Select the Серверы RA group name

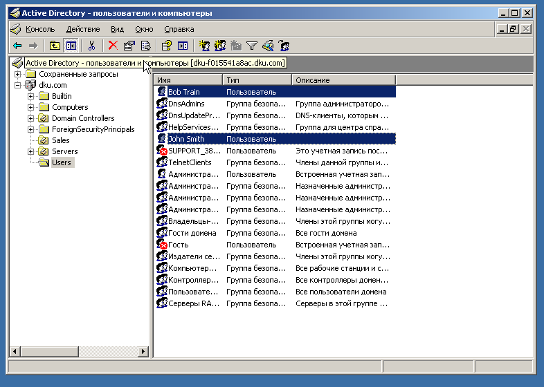click(194, 303)
